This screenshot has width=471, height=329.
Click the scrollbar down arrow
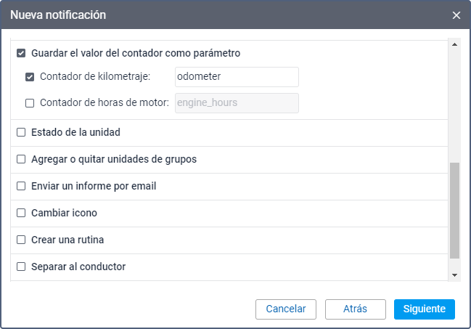455,275
